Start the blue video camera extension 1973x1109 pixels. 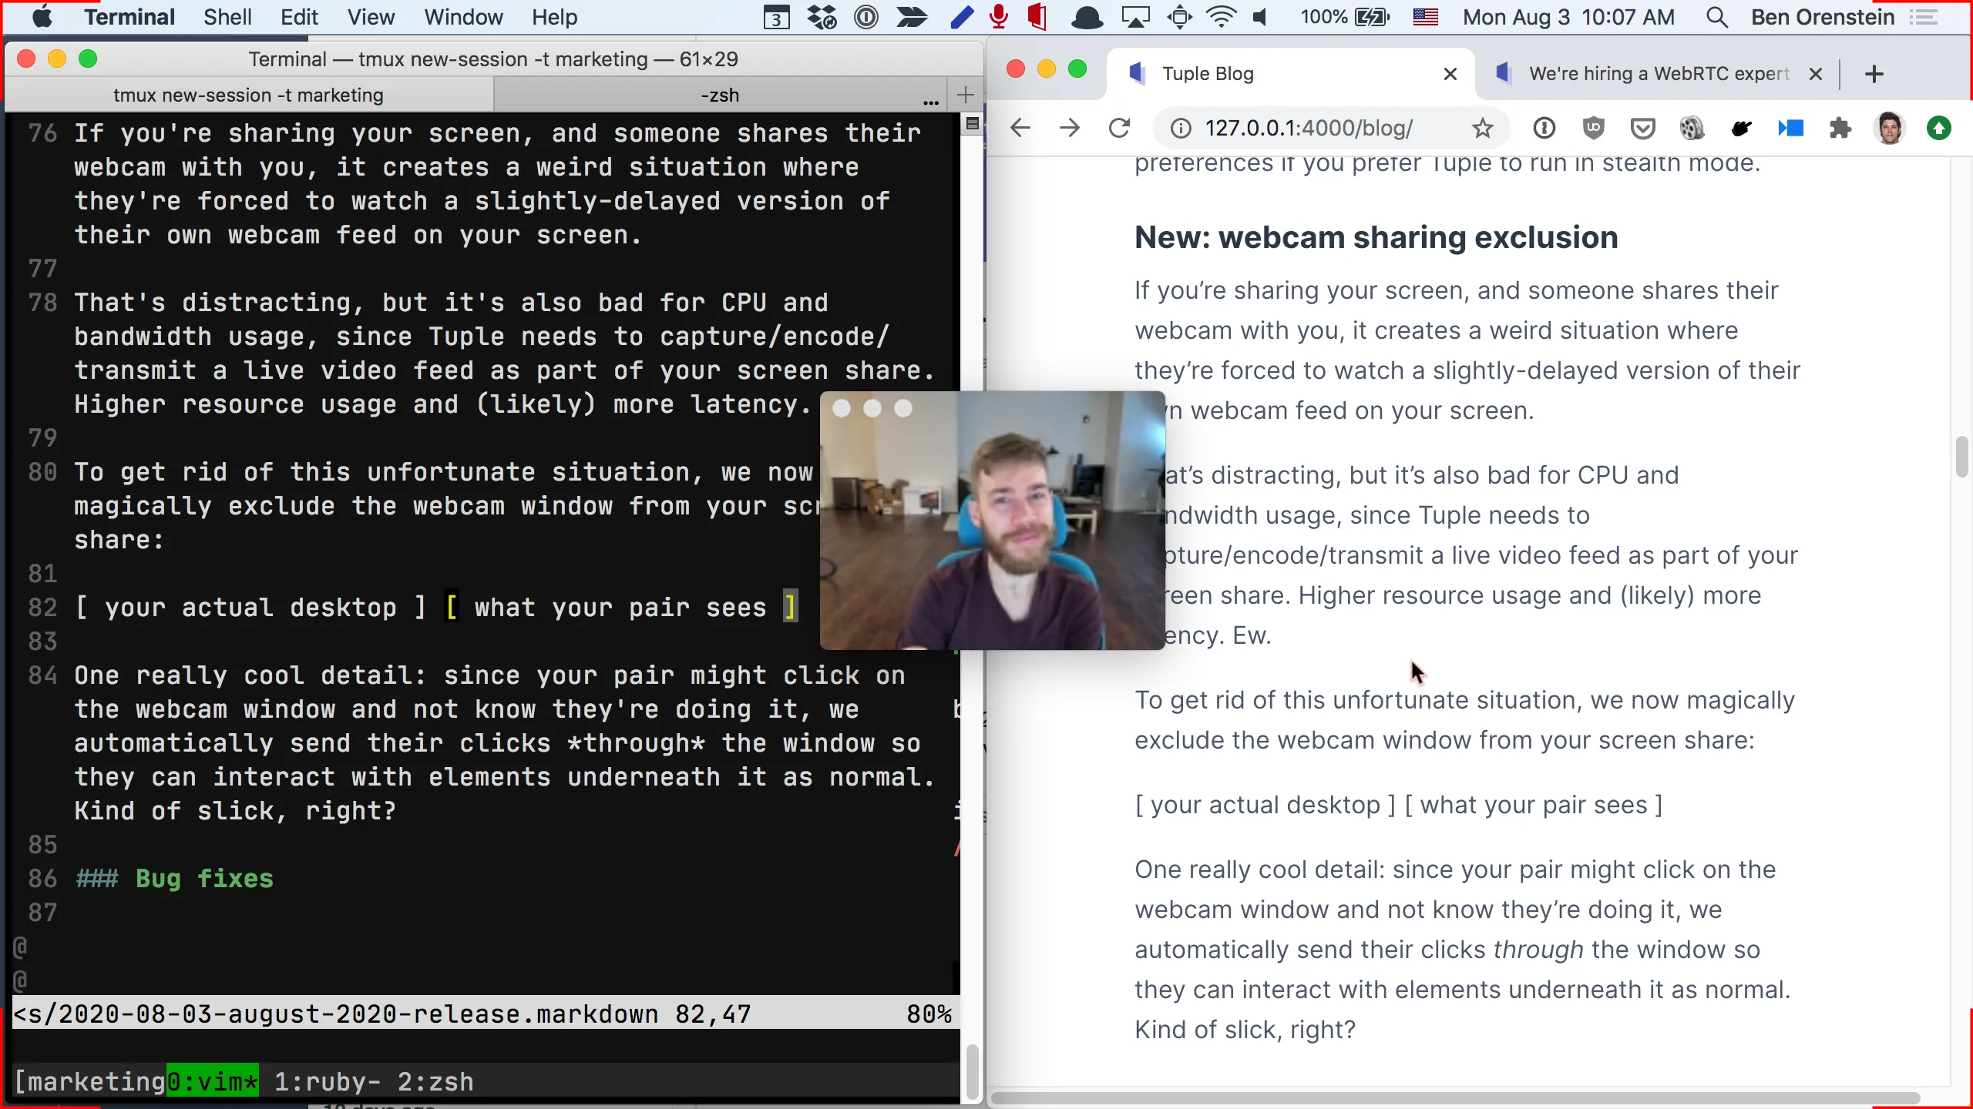[1791, 128]
